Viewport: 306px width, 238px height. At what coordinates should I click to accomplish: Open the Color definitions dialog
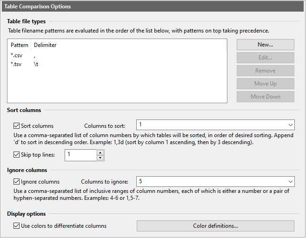pyautogui.click(x=215, y=226)
